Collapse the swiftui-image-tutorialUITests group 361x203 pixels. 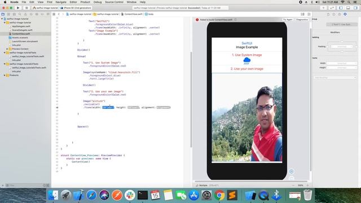click(x=5, y=64)
